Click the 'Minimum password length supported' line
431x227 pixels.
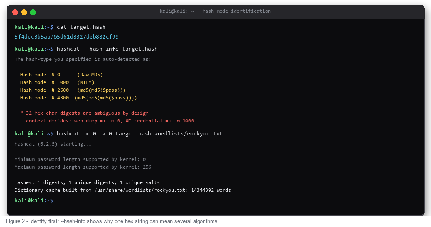point(80,159)
